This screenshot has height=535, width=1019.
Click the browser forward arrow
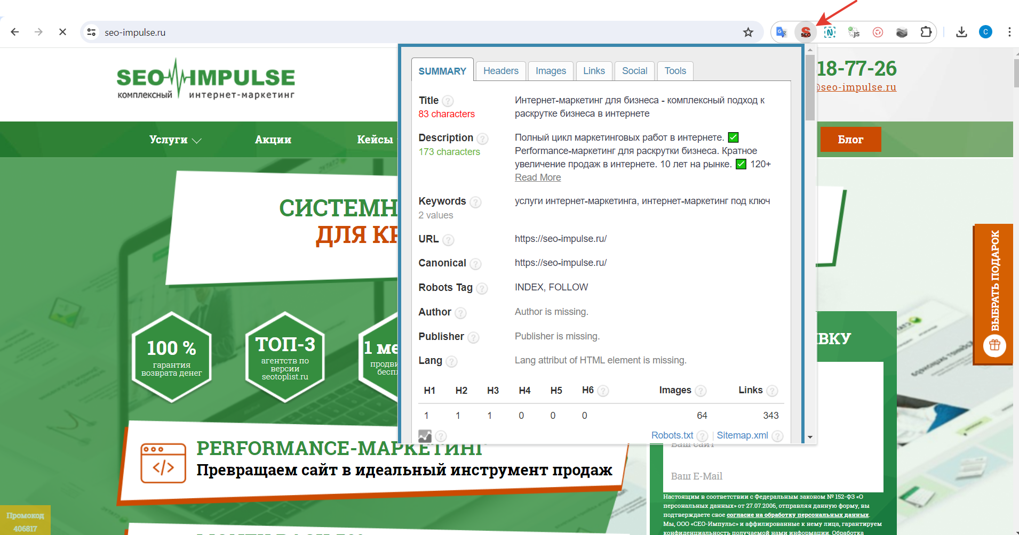click(38, 32)
